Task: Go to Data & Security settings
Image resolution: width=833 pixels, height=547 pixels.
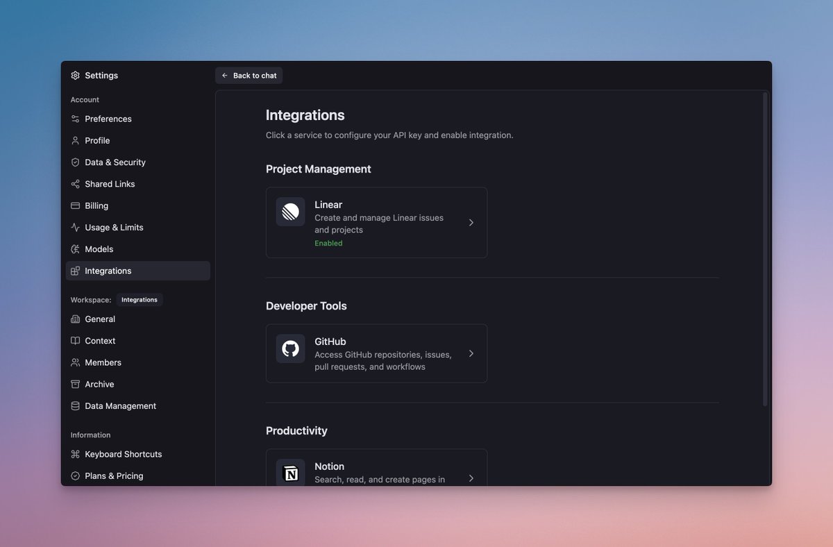Action: [x=138, y=162]
